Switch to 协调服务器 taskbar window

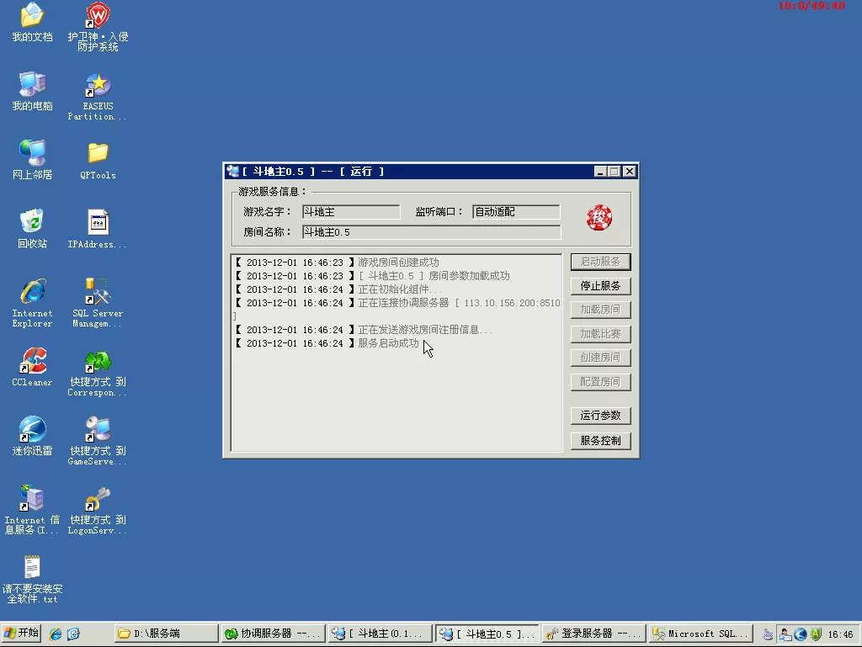pos(272,634)
